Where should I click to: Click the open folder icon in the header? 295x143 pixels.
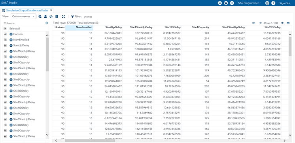pyautogui.click(x=226, y=3)
